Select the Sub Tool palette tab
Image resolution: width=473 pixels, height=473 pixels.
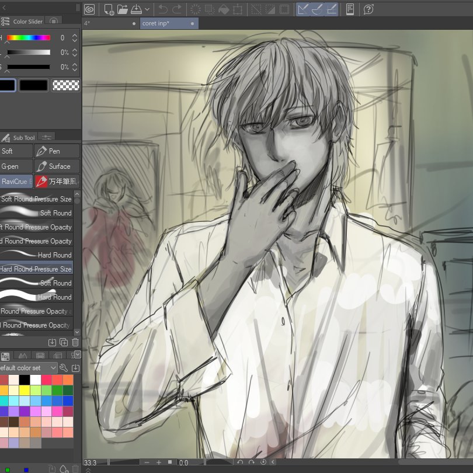point(19,138)
